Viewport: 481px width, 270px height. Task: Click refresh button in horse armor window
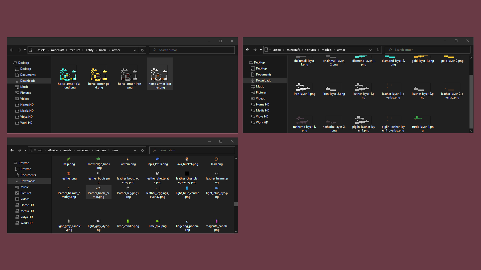(x=142, y=50)
